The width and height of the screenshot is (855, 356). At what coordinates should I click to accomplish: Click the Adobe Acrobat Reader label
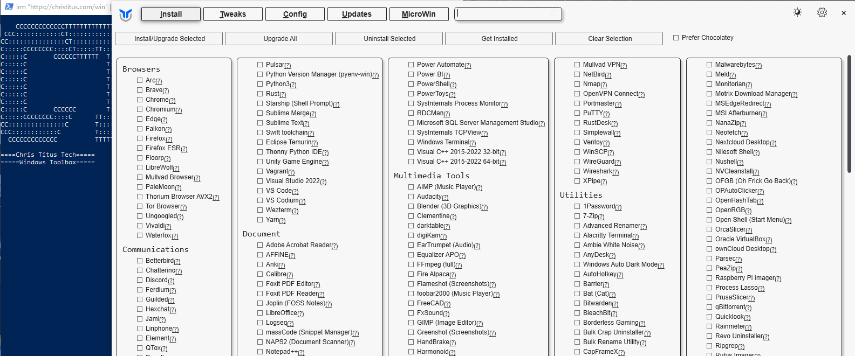coord(298,245)
